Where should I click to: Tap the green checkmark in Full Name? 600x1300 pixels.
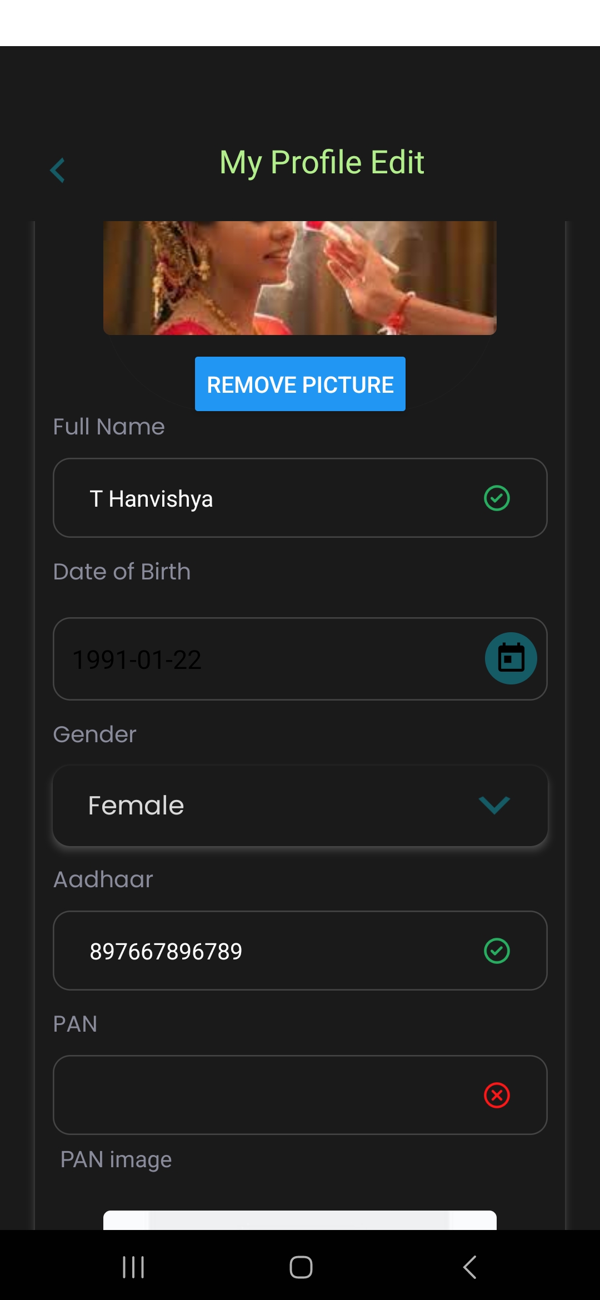pyautogui.click(x=497, y=498)
